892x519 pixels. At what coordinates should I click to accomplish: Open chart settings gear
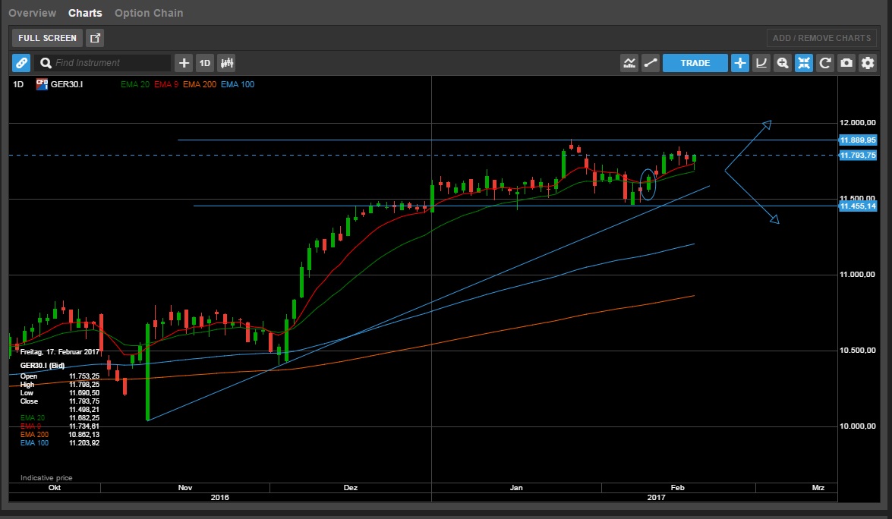coord(868,63)
